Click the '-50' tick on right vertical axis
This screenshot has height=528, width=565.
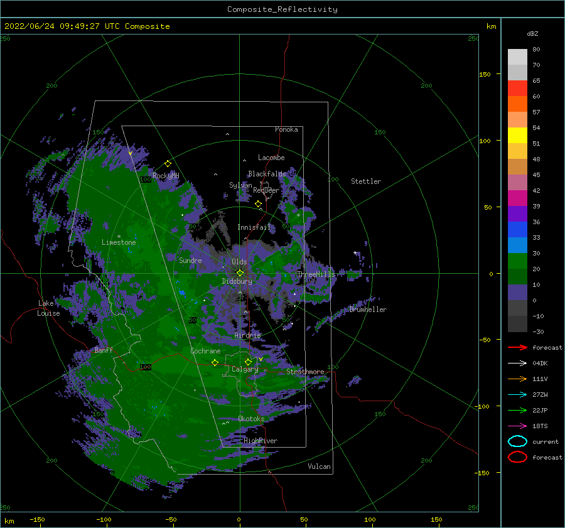coord(484,340)
